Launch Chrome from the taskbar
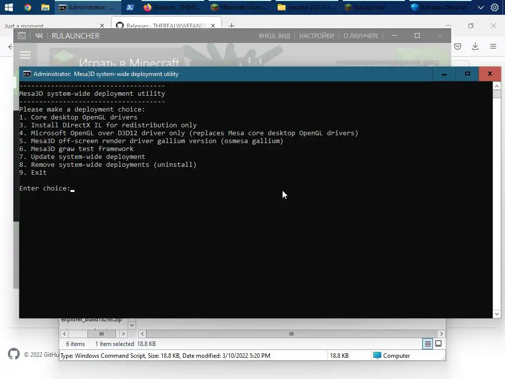505x379 pixels. pos(28,7)
